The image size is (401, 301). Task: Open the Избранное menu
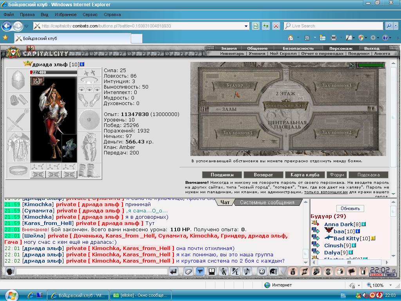pyautogui.click(x=65, y=15)
